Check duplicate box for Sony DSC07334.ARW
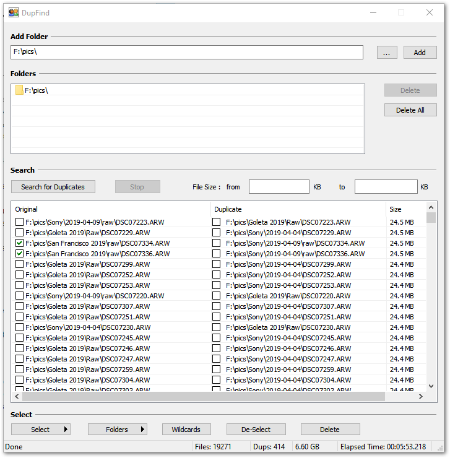This screenshot has height=458, width=450. coord(216,243)
